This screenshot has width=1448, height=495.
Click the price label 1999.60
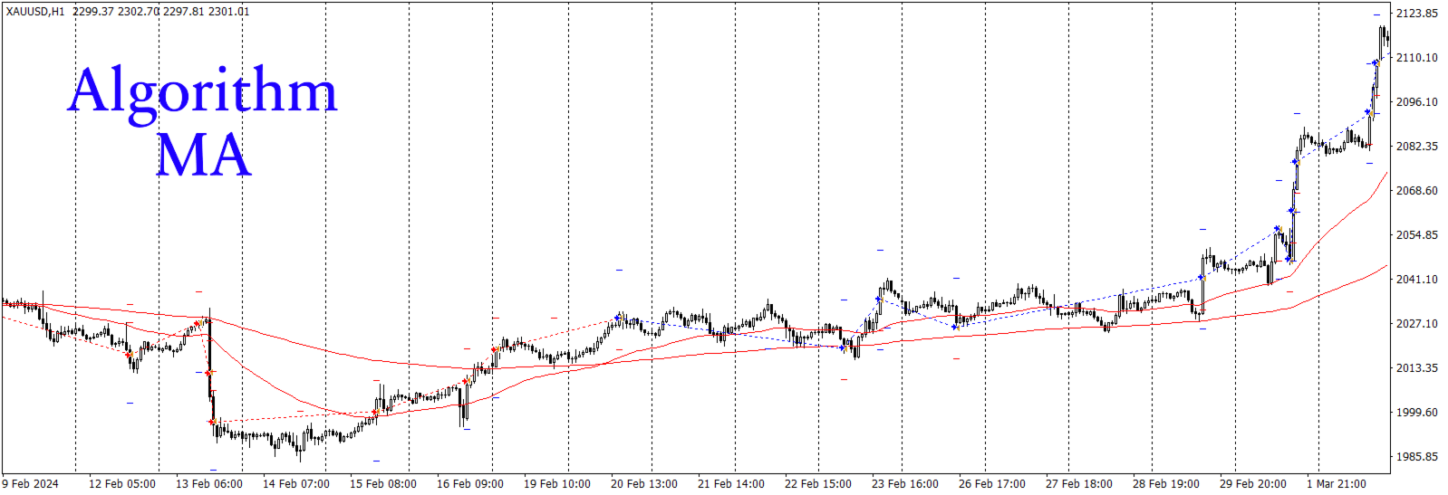pyautogui.click(x=1417, y=413)
